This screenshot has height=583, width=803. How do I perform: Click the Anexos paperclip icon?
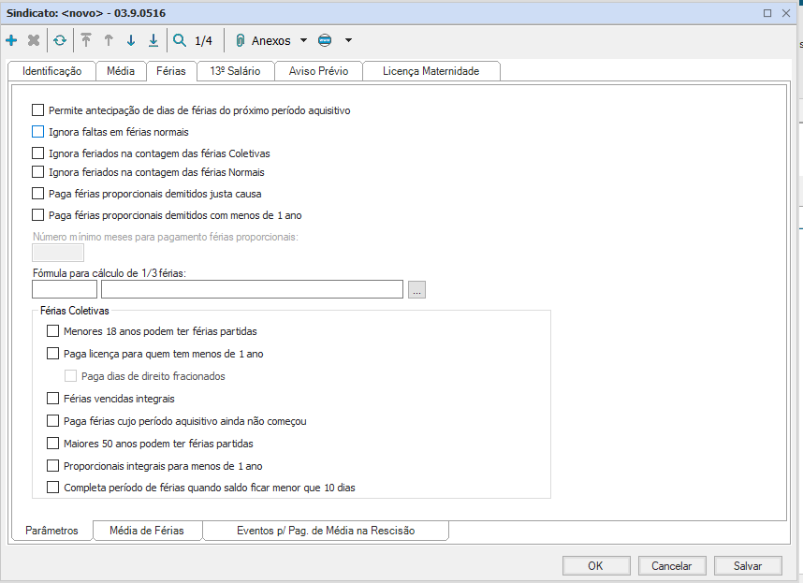coord(240,40)
